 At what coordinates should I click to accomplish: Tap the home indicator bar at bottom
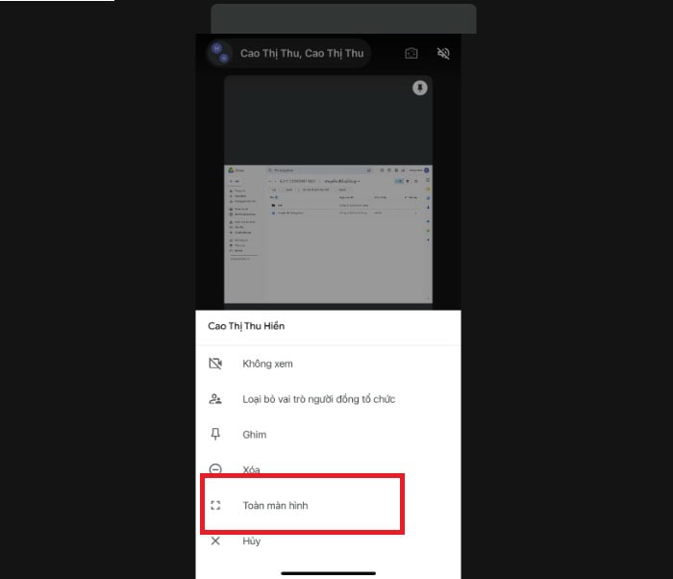pos(328,573)
